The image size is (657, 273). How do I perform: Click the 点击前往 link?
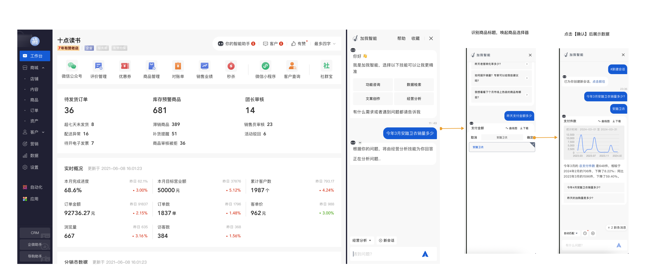[x=599, y=82]
